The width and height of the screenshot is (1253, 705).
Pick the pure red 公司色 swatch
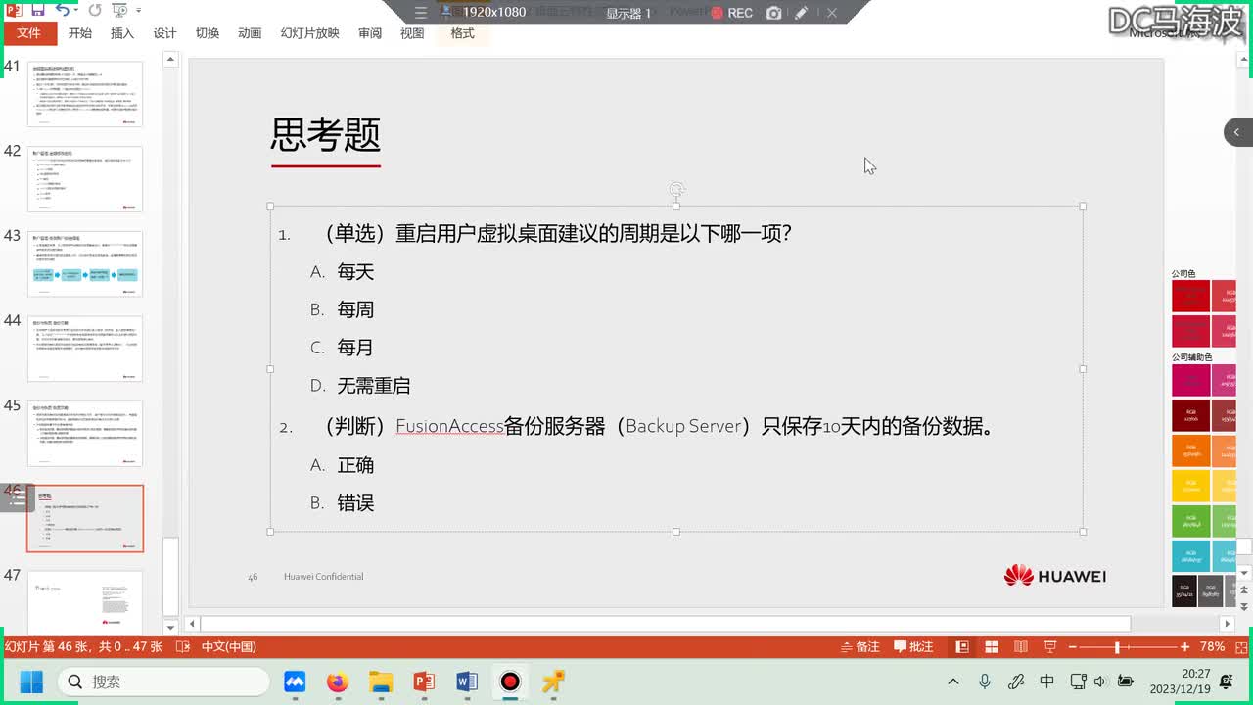click(1190, 297)
